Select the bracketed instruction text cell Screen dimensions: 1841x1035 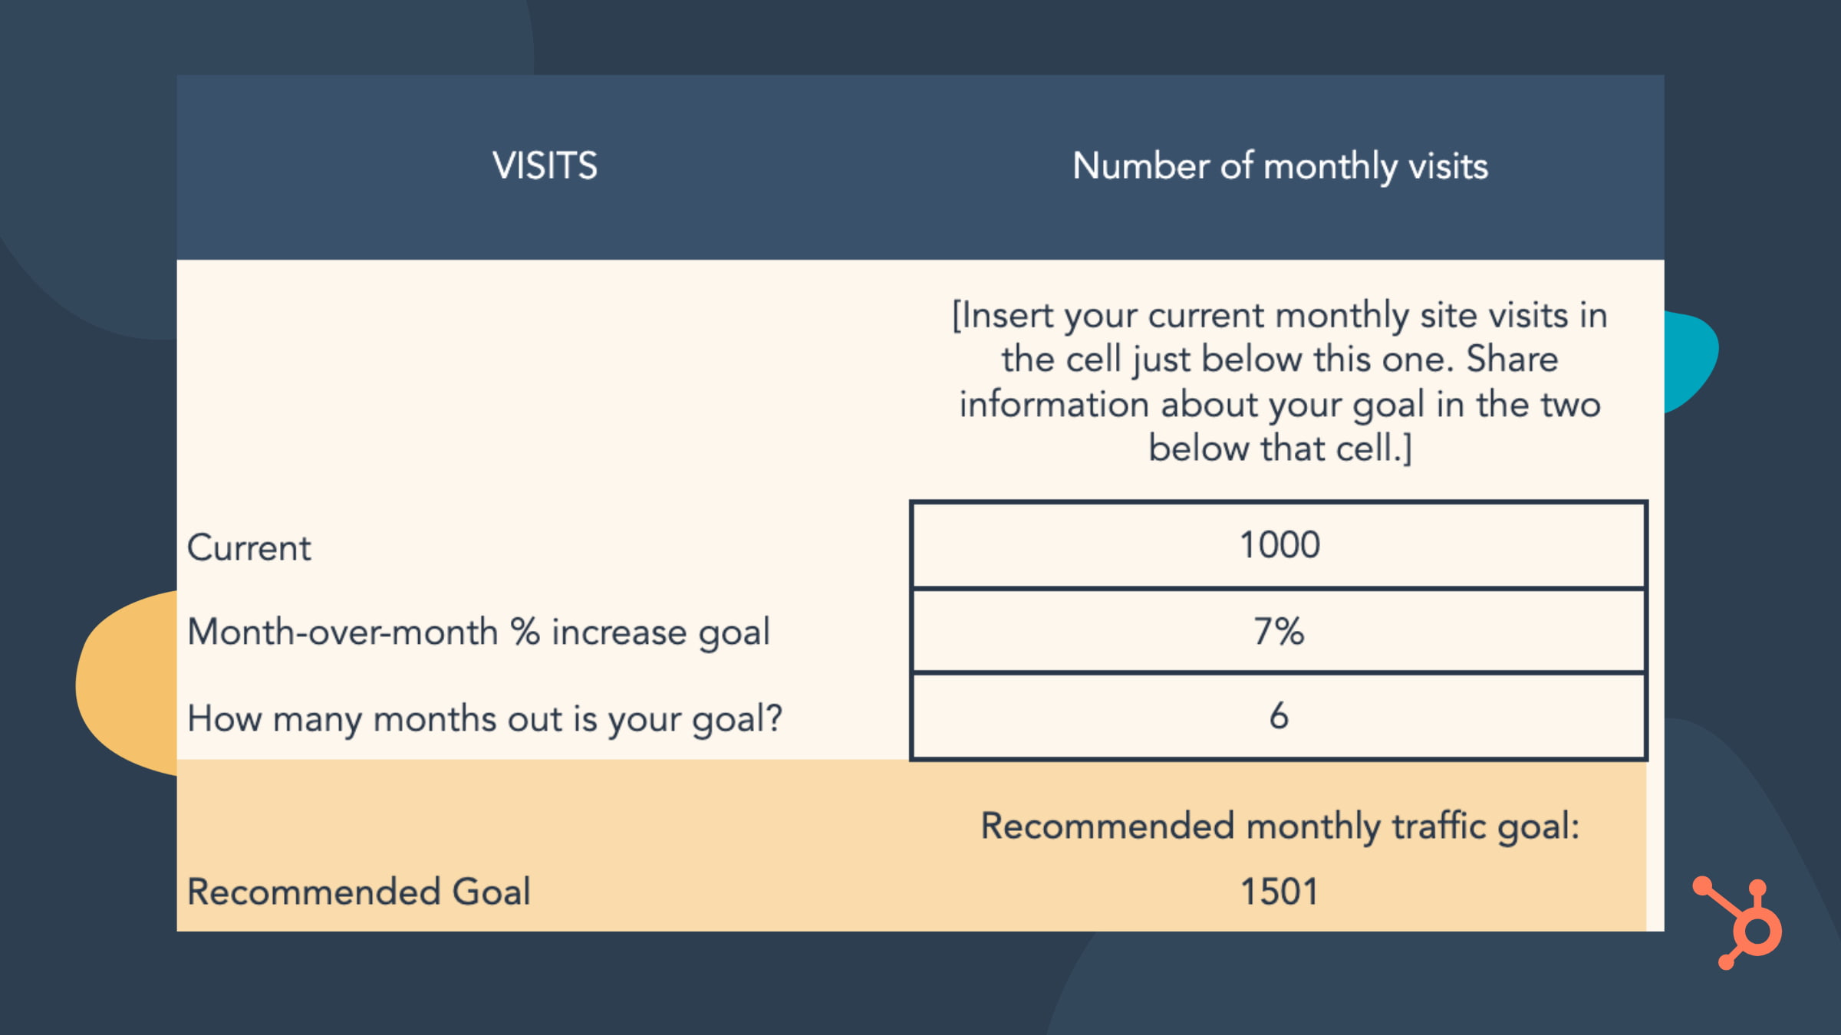(x=1279, y=381)
